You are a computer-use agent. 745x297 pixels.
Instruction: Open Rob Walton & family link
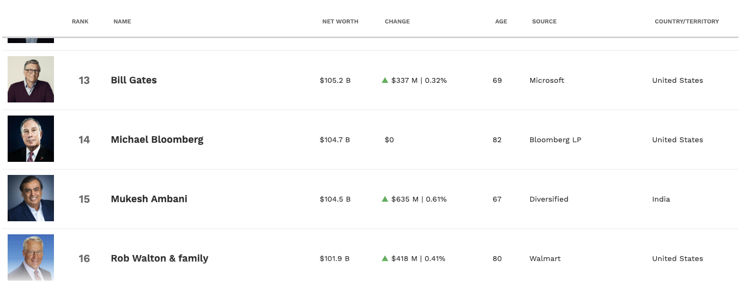coord(159,258)
